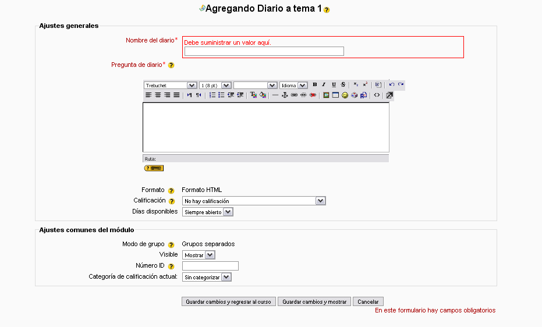Click Guardar cambios y regresar al curso
Viewport: 542px width, 327px height.
228,302
